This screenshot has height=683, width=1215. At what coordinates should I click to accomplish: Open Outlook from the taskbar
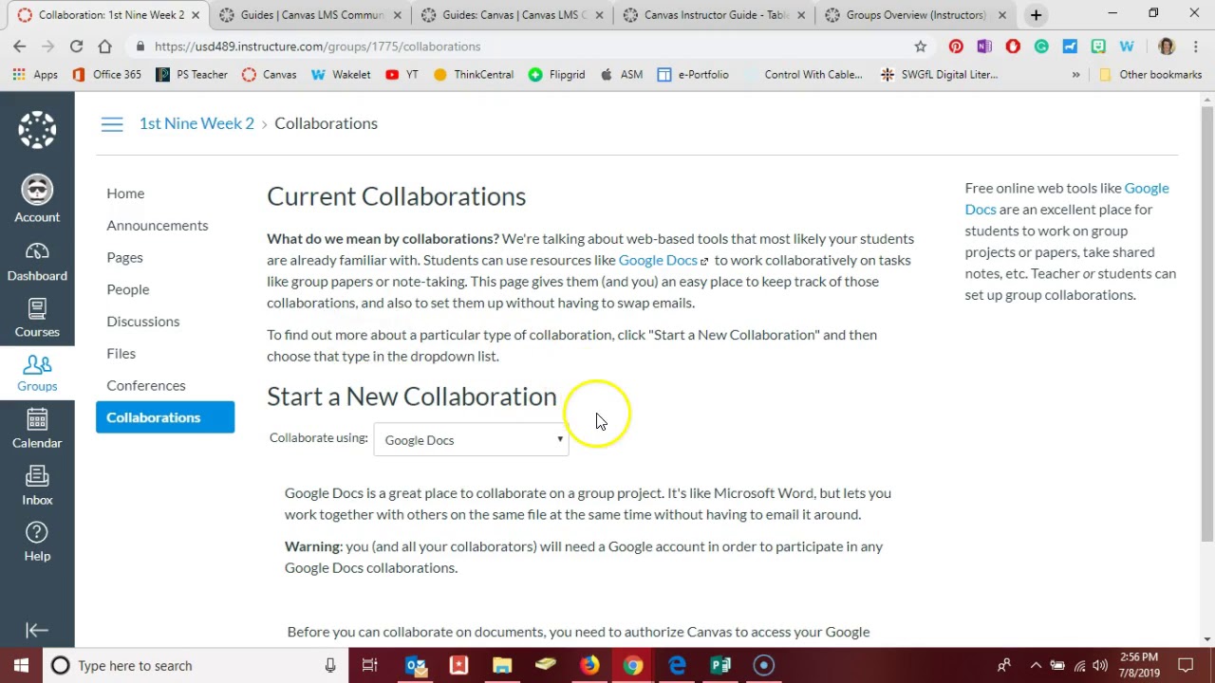(416, 666)
